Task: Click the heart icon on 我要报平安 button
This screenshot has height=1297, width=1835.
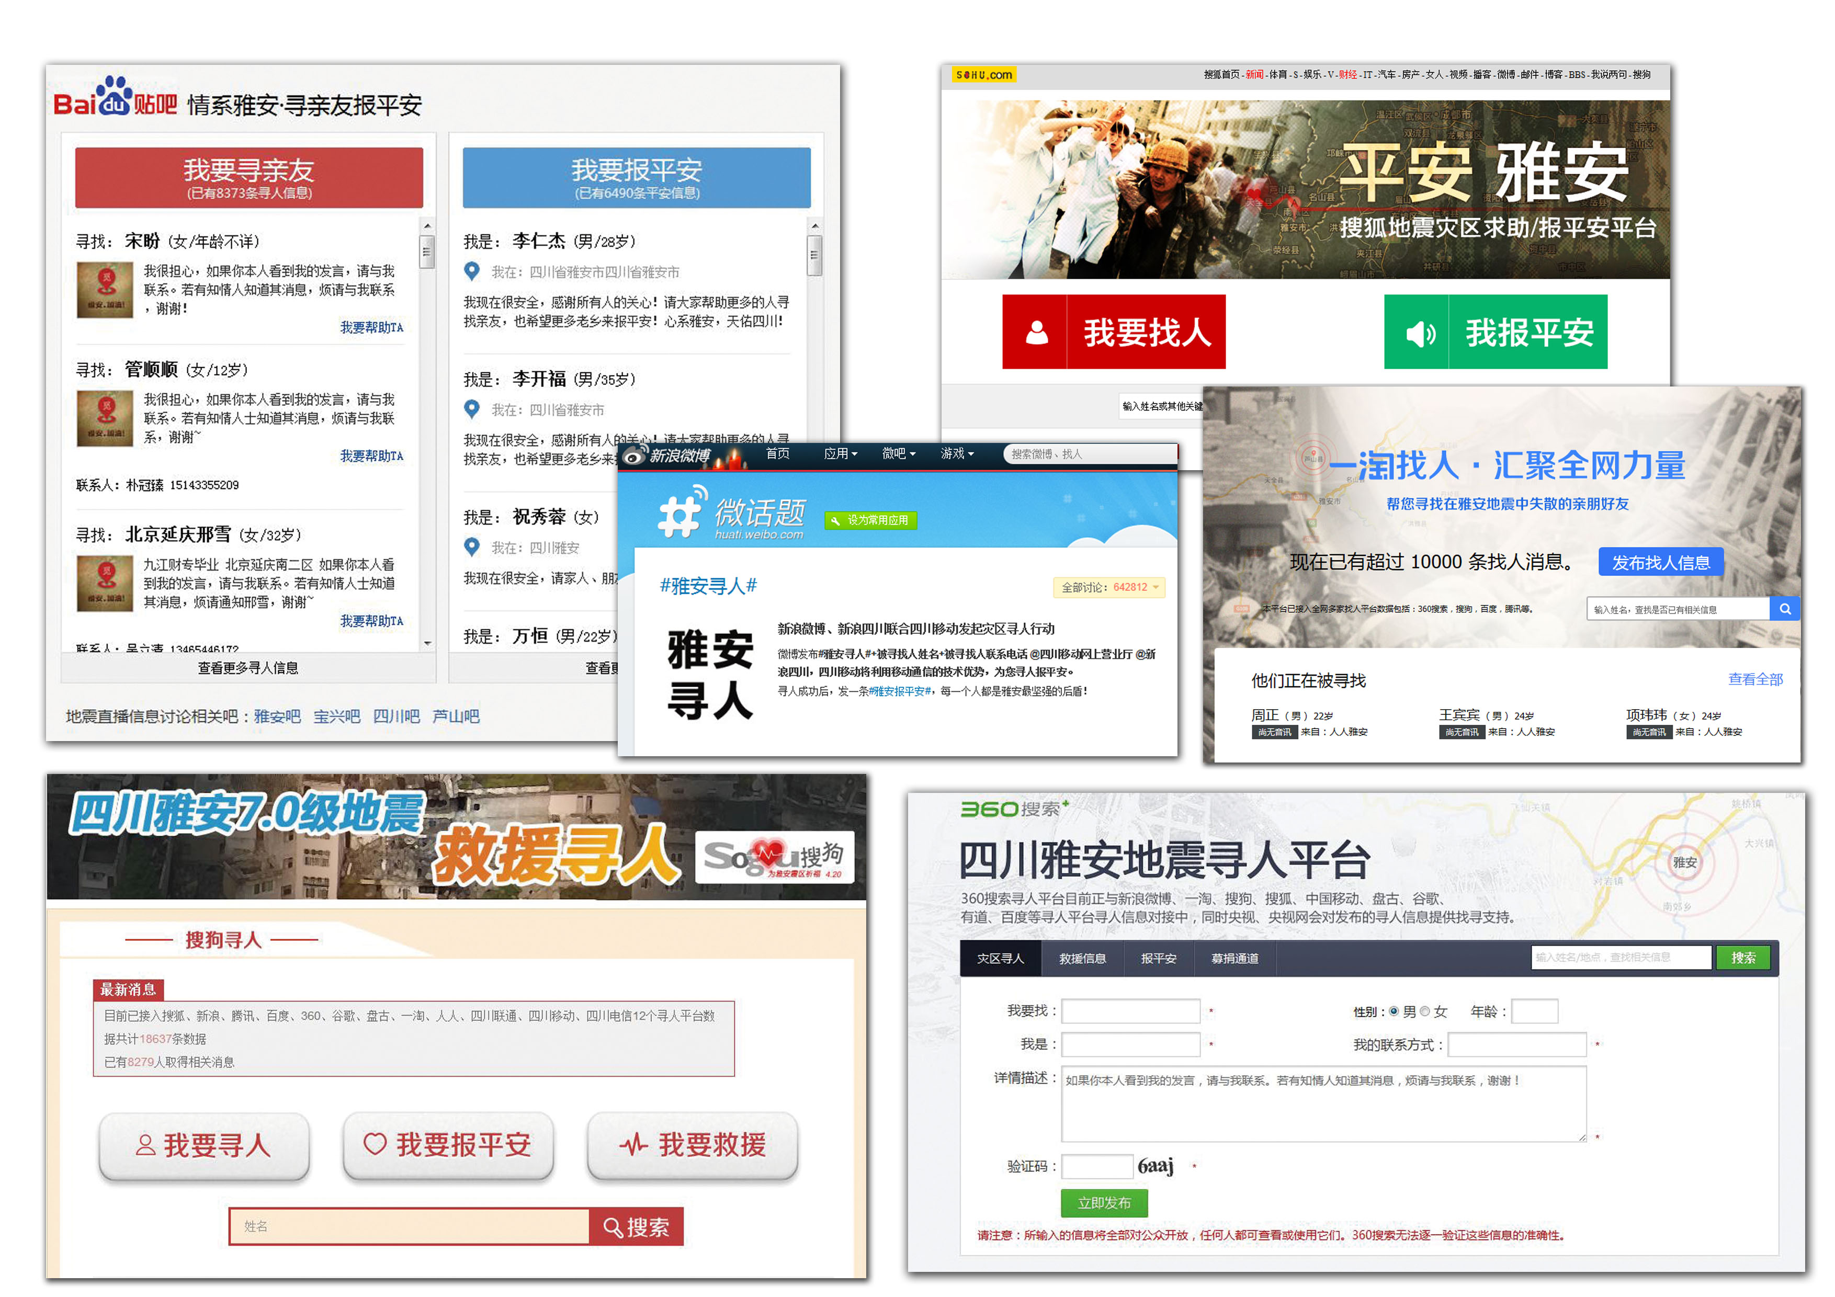Action: (x=375, y=1144)
